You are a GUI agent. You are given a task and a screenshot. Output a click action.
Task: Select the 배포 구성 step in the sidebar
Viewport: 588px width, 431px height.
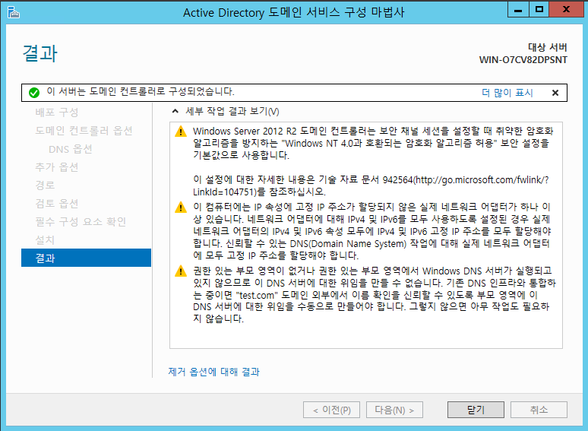56,113
